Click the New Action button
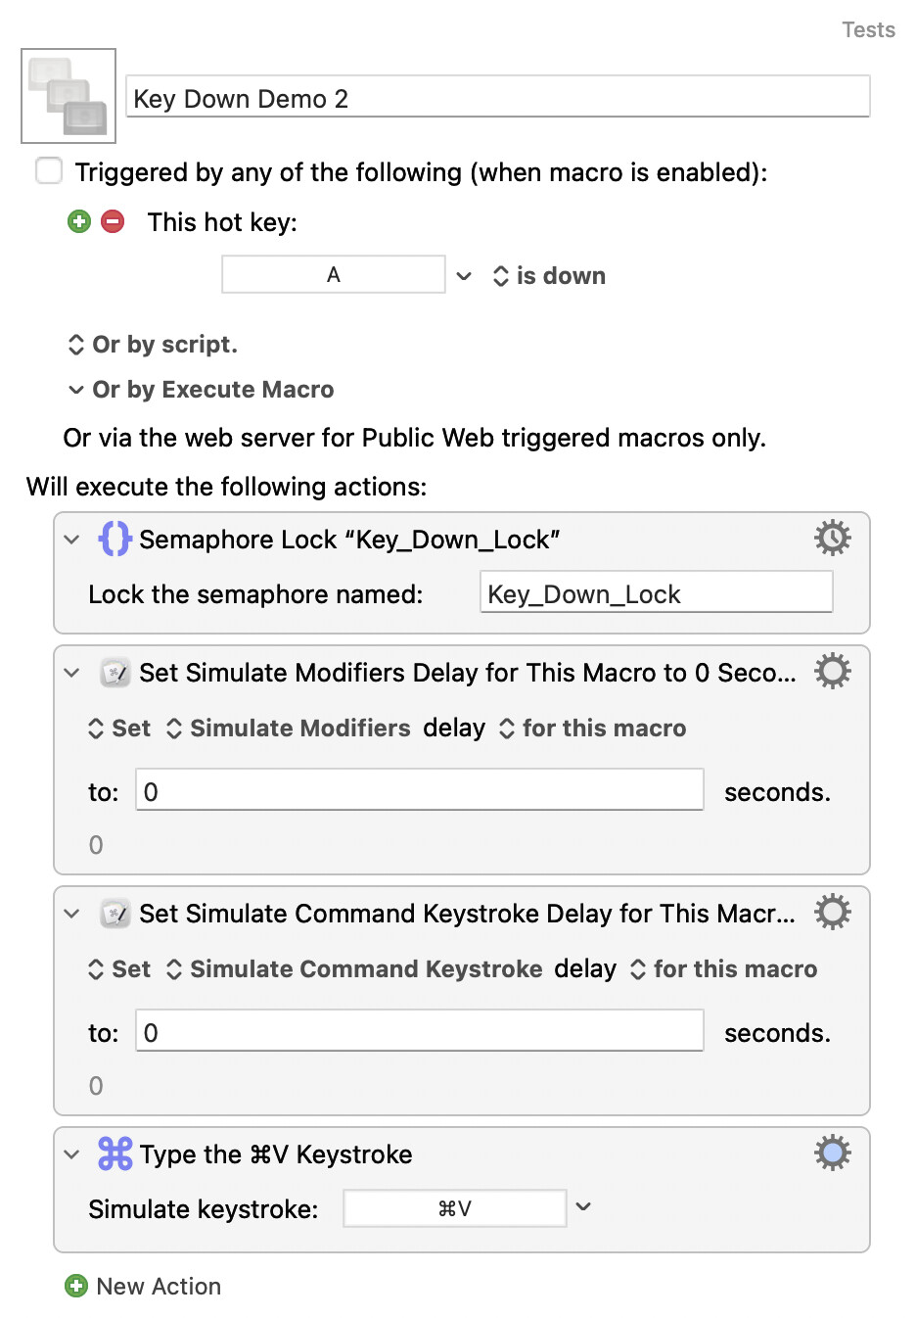The image size is (916, 1318). [144, 1286]
